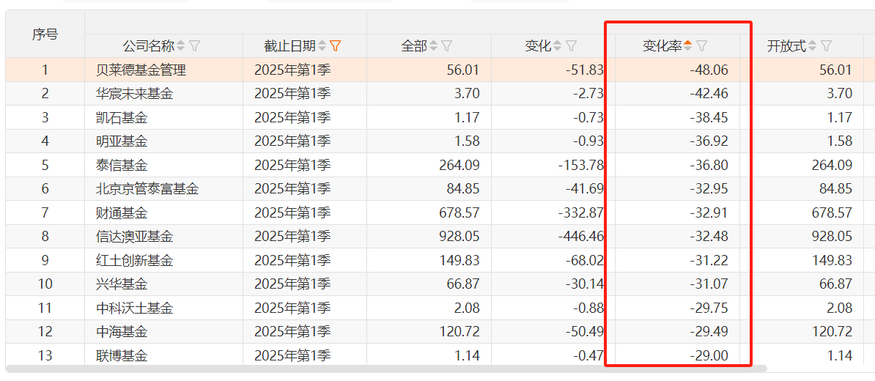Image resolution: width=875 pixels, height=381 pixels.
Task: Select company 凯石基金
Action: pos(122,118)
